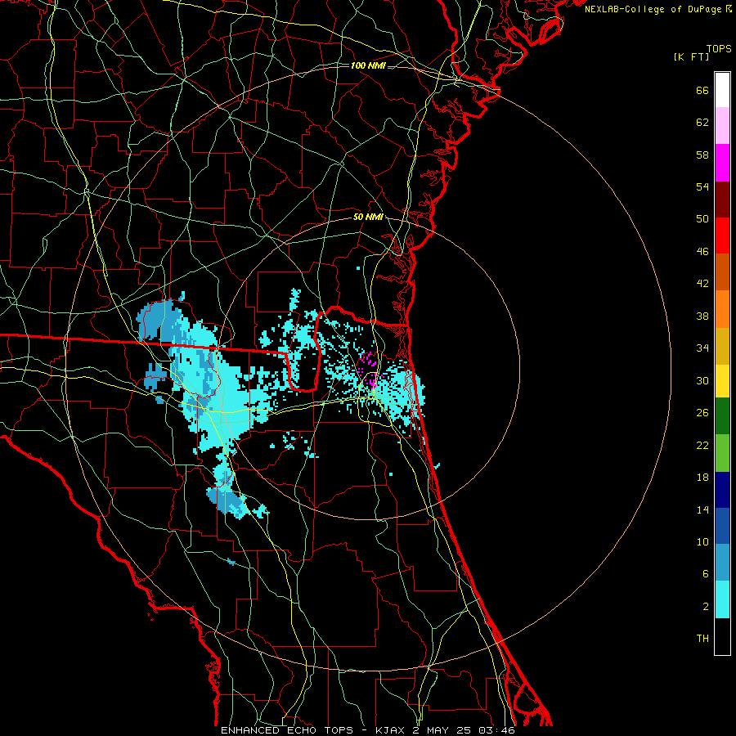This screenshot has width=736, height=736.
Task: Click the '100 NMI' range ring label
Action: point(368,65)
